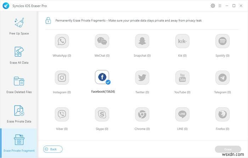Open the Erase Deleted Files section
The width and height of the screenshot is (248, 158).
pos(19,85)
